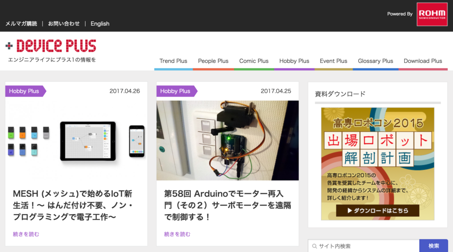Open the People Plus menu

click(x=213, y=61)
